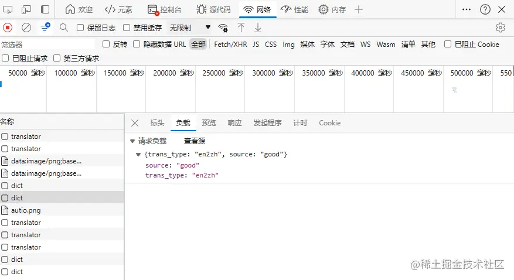
Task: Filter requests by 媒体 media
Action: point(308,44)
